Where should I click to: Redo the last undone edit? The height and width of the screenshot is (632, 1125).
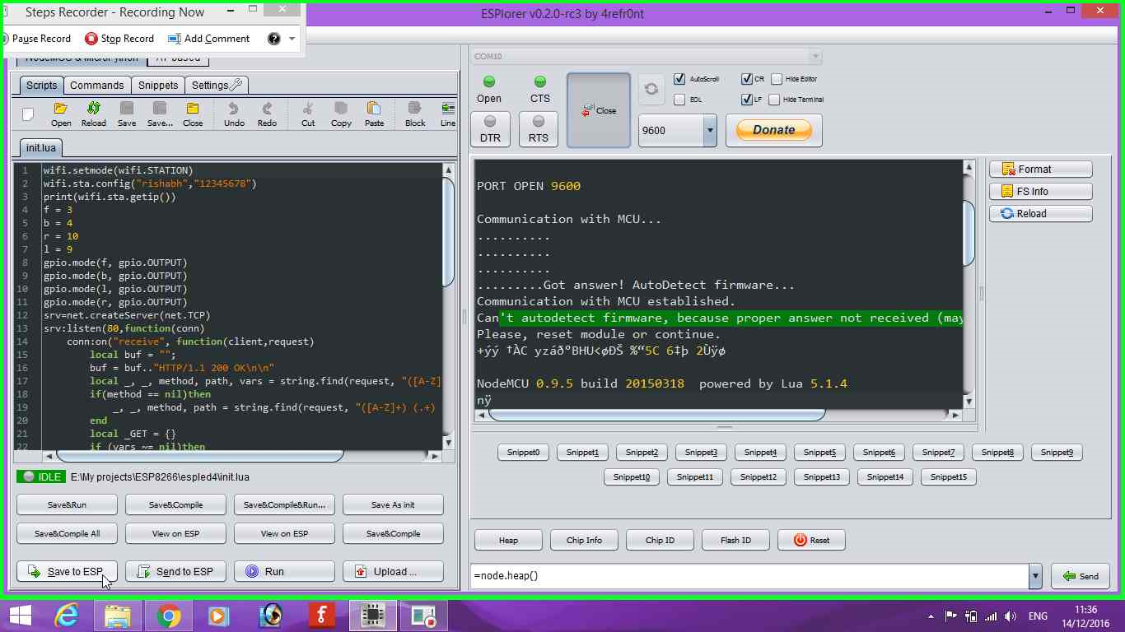267,114
